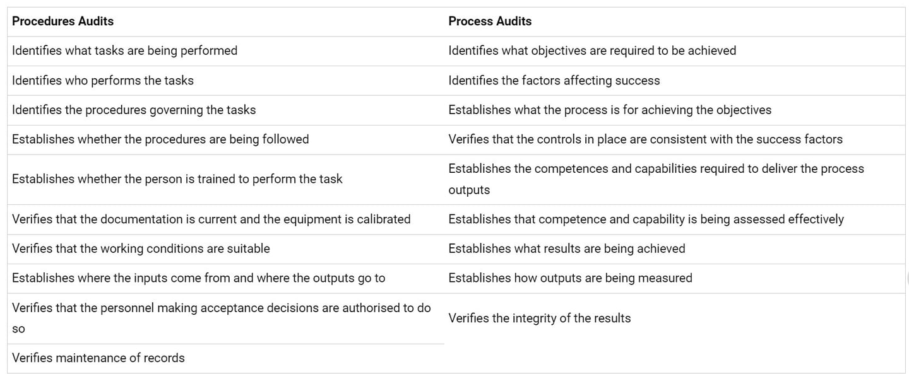Click 'Verifies that the controls in place' cell

(x=674, y=139)
